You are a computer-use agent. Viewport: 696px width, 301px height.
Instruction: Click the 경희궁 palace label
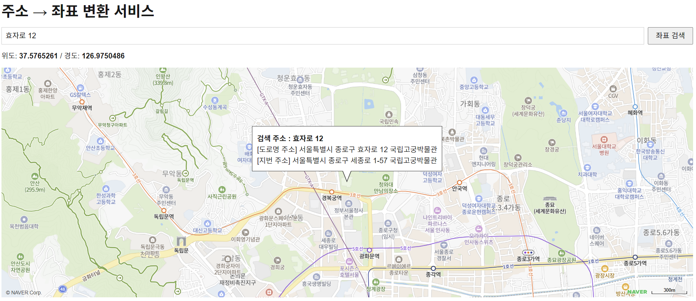[277, 267]
